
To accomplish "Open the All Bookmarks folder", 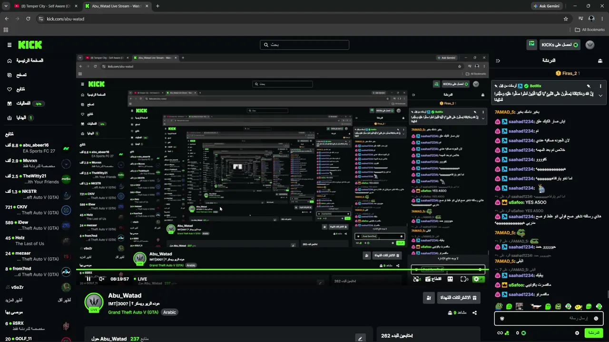I will (x=590, y=29).
